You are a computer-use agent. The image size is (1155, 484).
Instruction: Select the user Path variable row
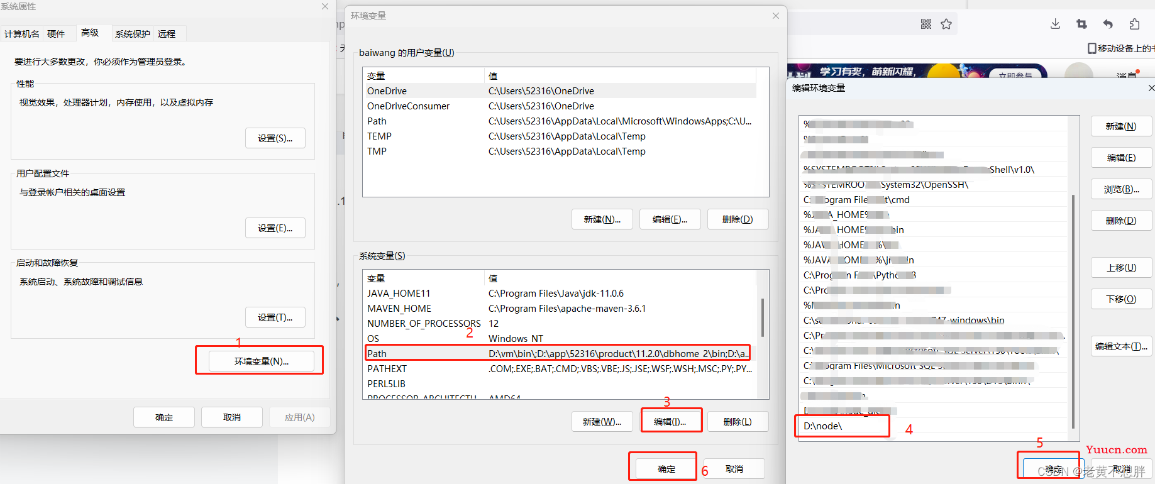coord(560,121)
